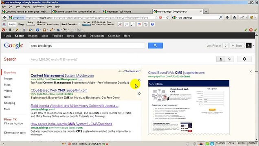The height and width of the screenshot is (146, 259).
Task: Open the Root Domain dropdown in MozBar
Action: coord(79,24)
